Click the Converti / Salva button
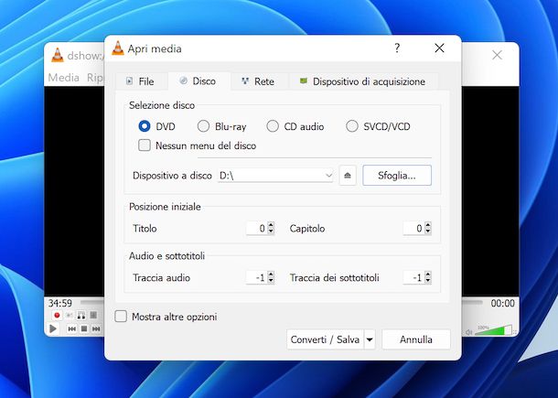 (x=325, y=339)
